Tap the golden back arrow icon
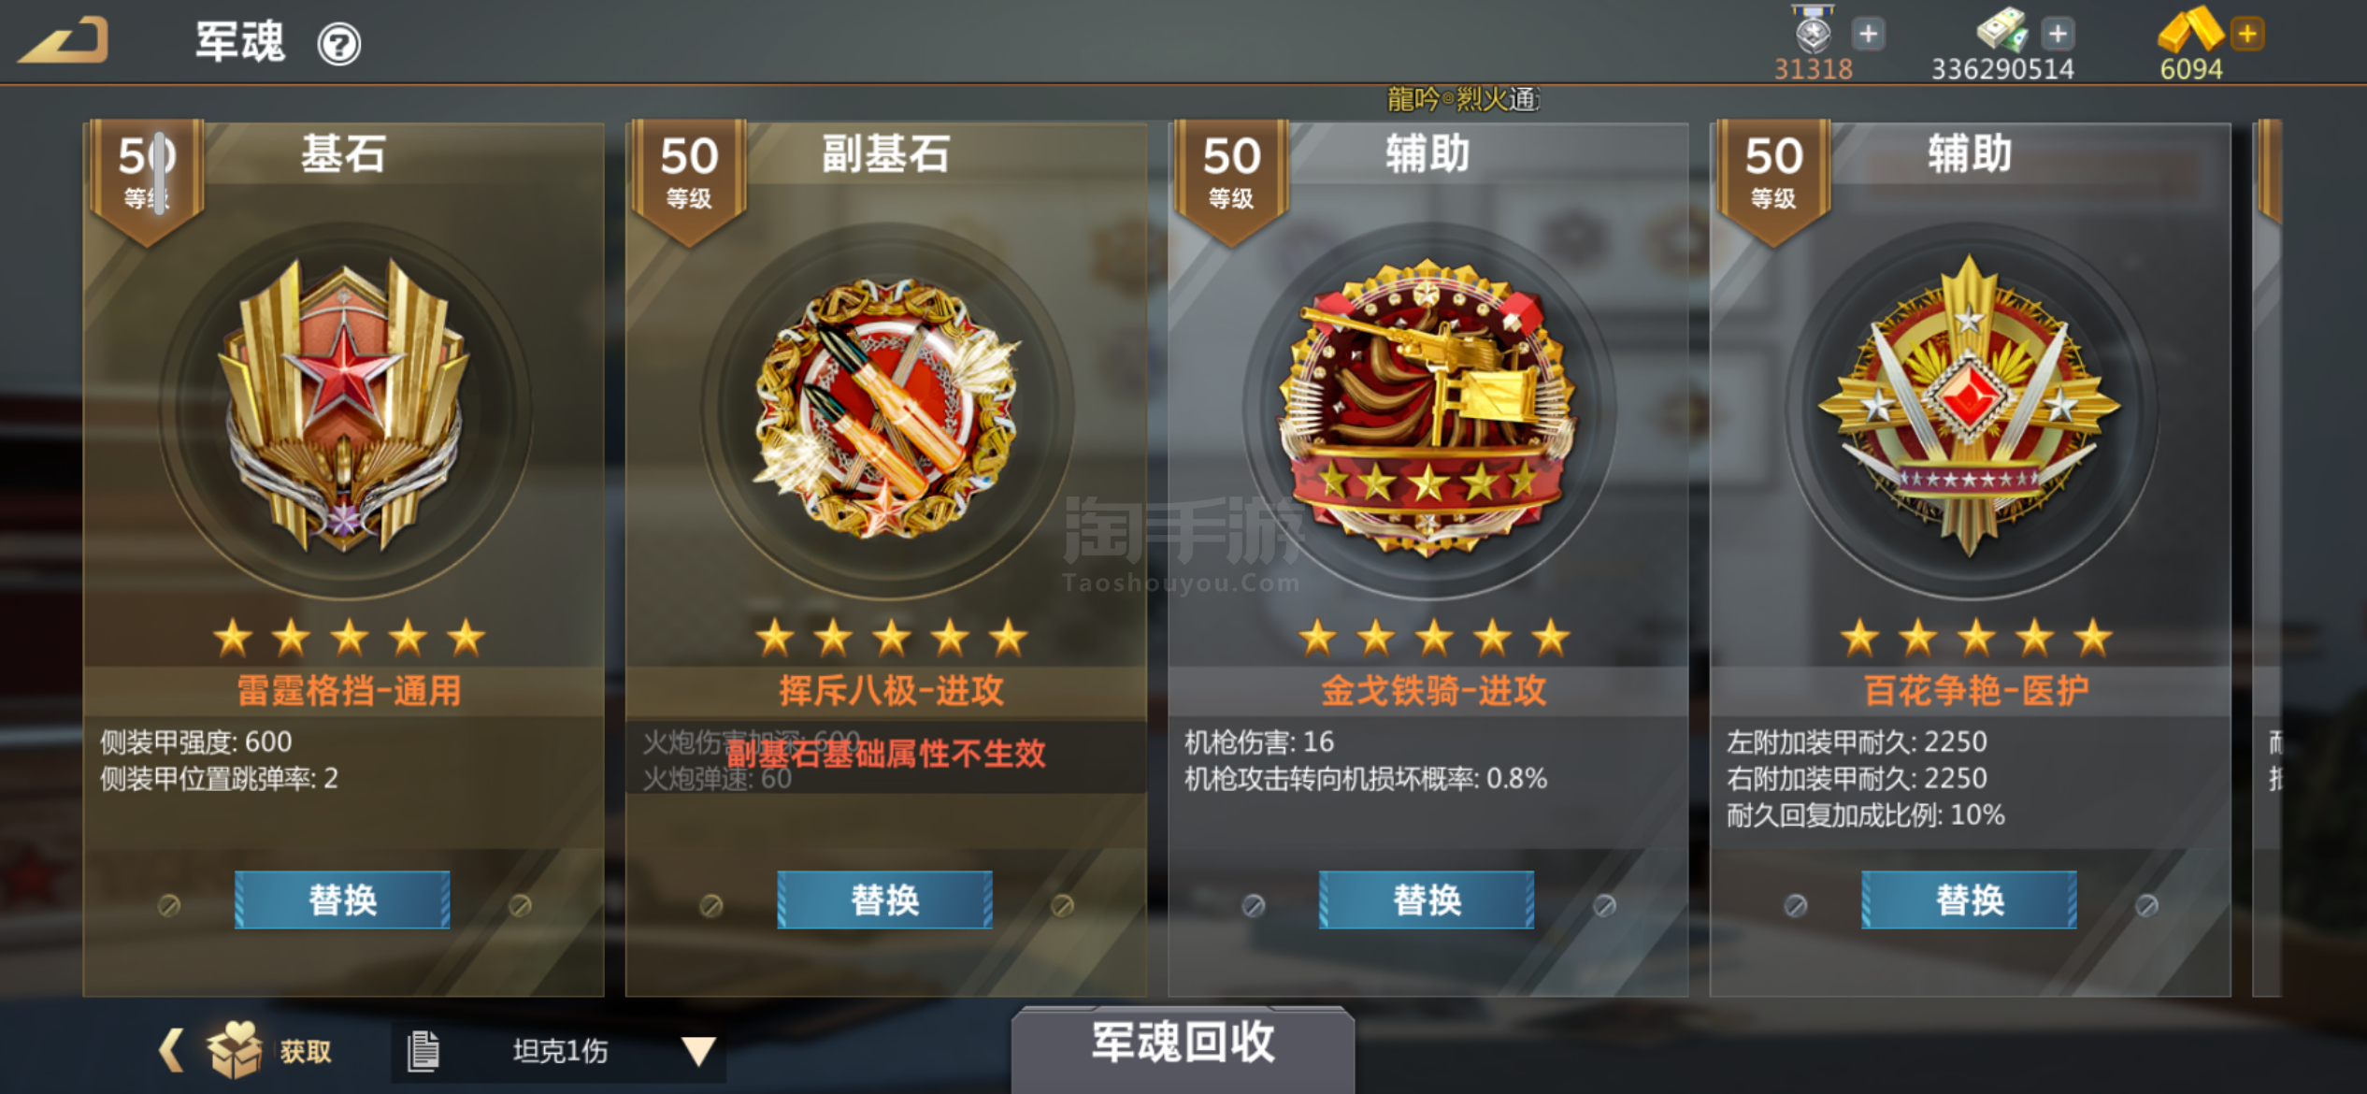 click(x=64, y=42)
